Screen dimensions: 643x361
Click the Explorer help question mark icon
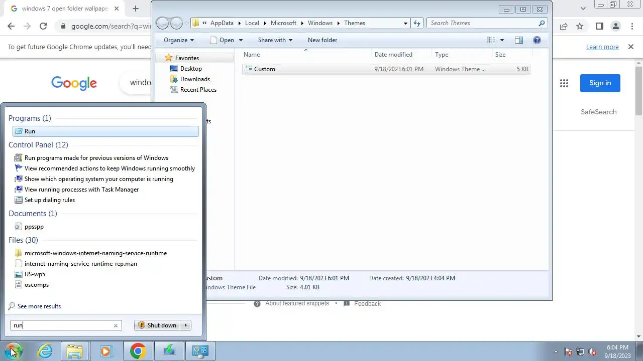tap(537, 40)
